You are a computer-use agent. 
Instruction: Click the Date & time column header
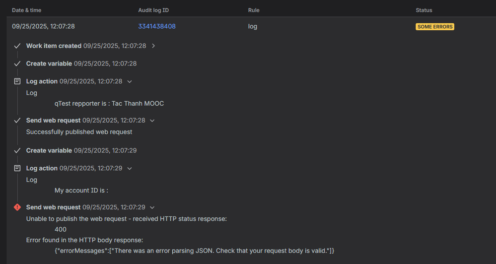click(26, 10)
